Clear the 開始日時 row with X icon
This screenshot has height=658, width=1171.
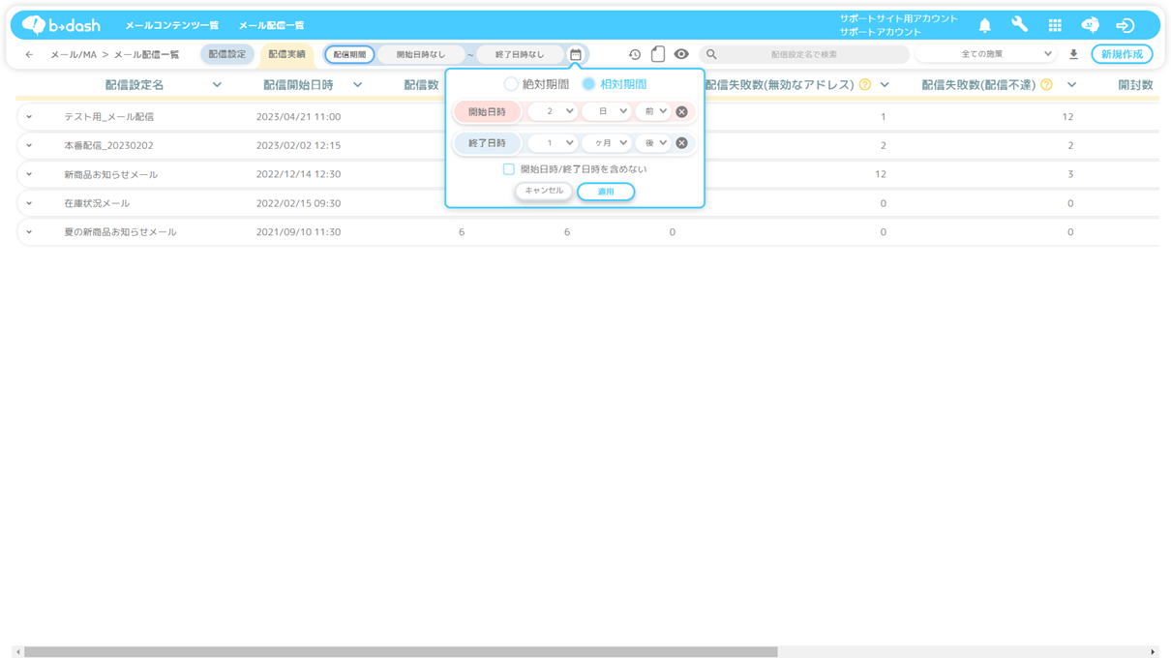click(x=682, y=112)
